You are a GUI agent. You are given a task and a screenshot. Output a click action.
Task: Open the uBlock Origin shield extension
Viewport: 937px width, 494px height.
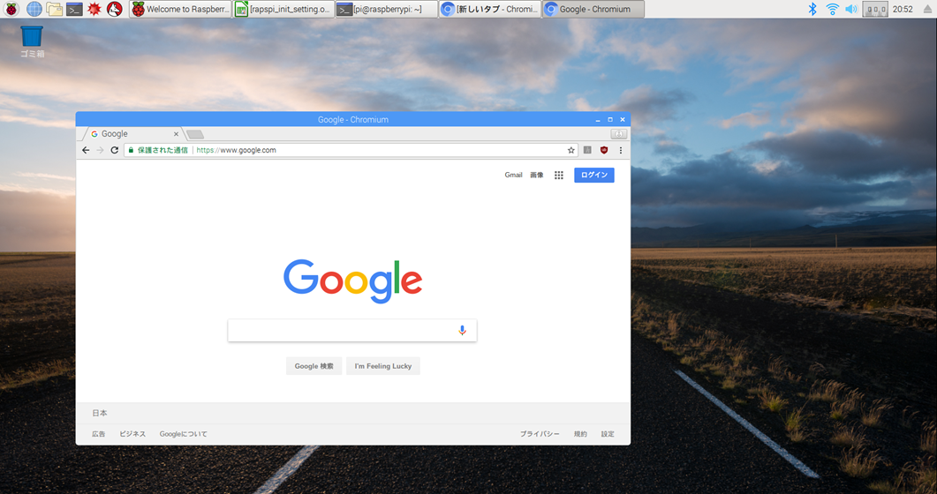(x=603, y=150)
